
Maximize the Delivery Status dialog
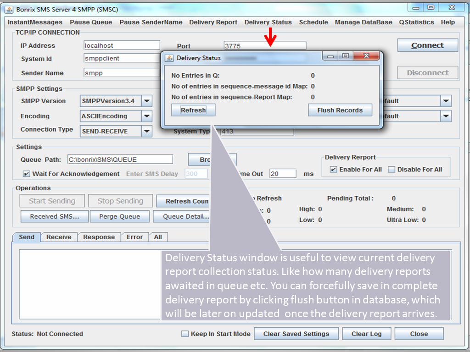tap(345, 56)
